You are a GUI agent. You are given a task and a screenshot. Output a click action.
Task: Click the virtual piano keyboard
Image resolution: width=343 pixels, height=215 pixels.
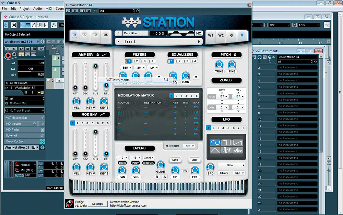[158, 186]
